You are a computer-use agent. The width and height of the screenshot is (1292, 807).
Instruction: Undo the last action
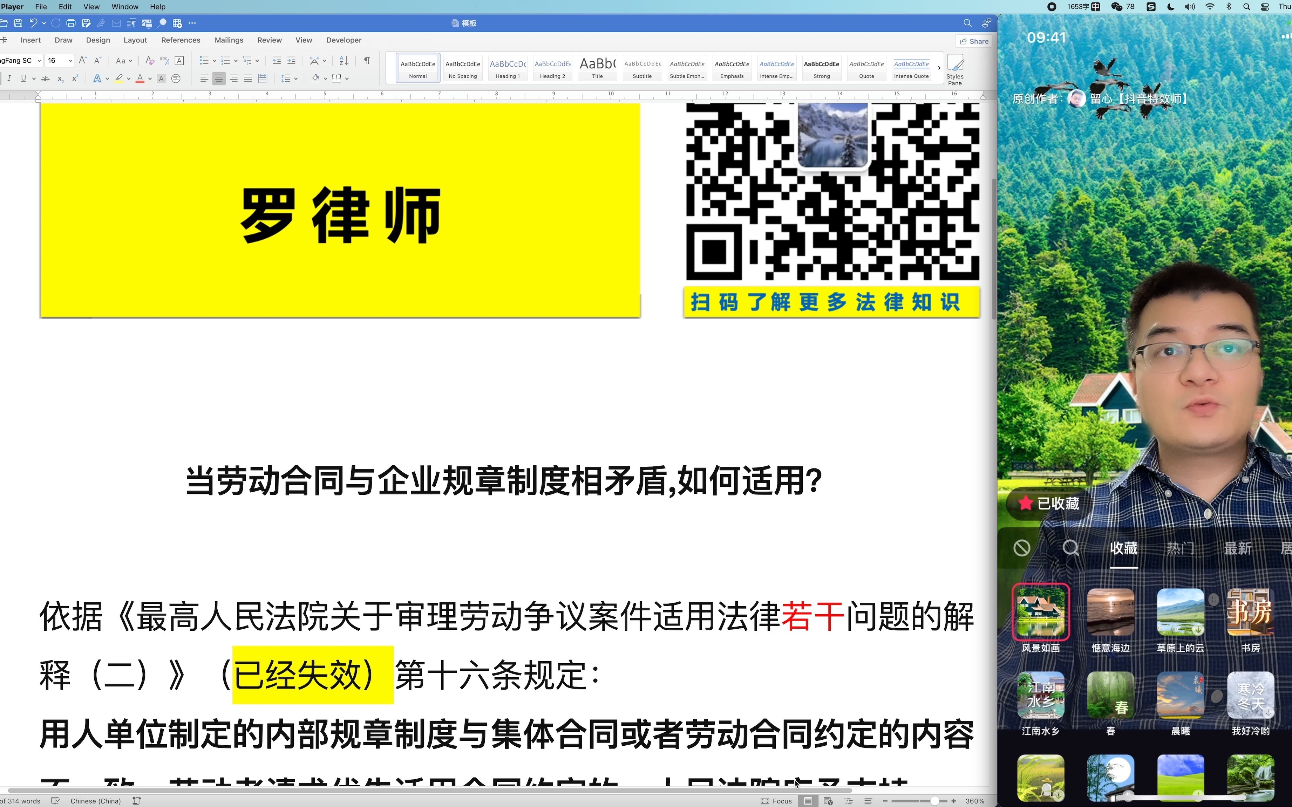pos(33,23)
